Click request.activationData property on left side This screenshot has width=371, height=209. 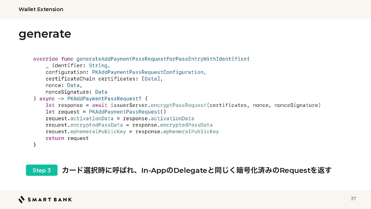point(80,118)
